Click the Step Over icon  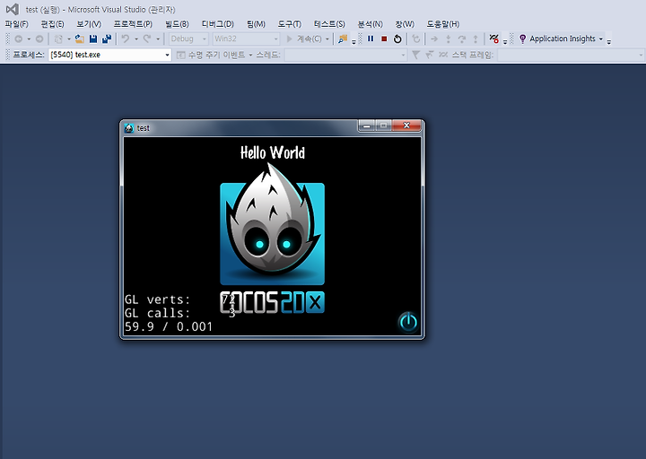tap(462, 39)
